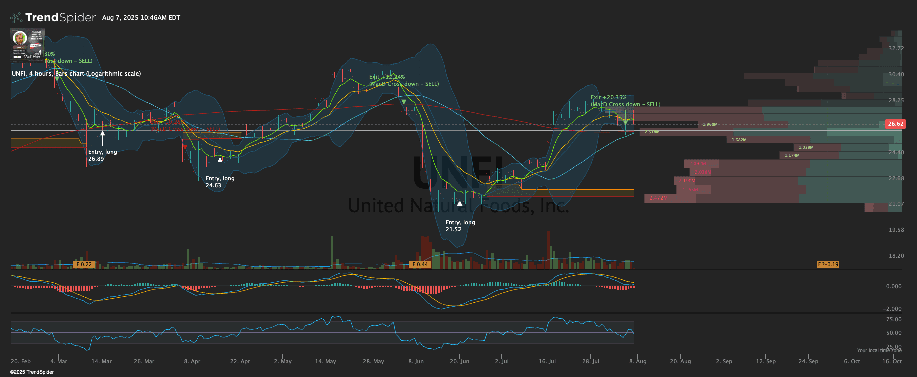Click the 28. May date label
917x377 pixels.
(x=374, y=361)
